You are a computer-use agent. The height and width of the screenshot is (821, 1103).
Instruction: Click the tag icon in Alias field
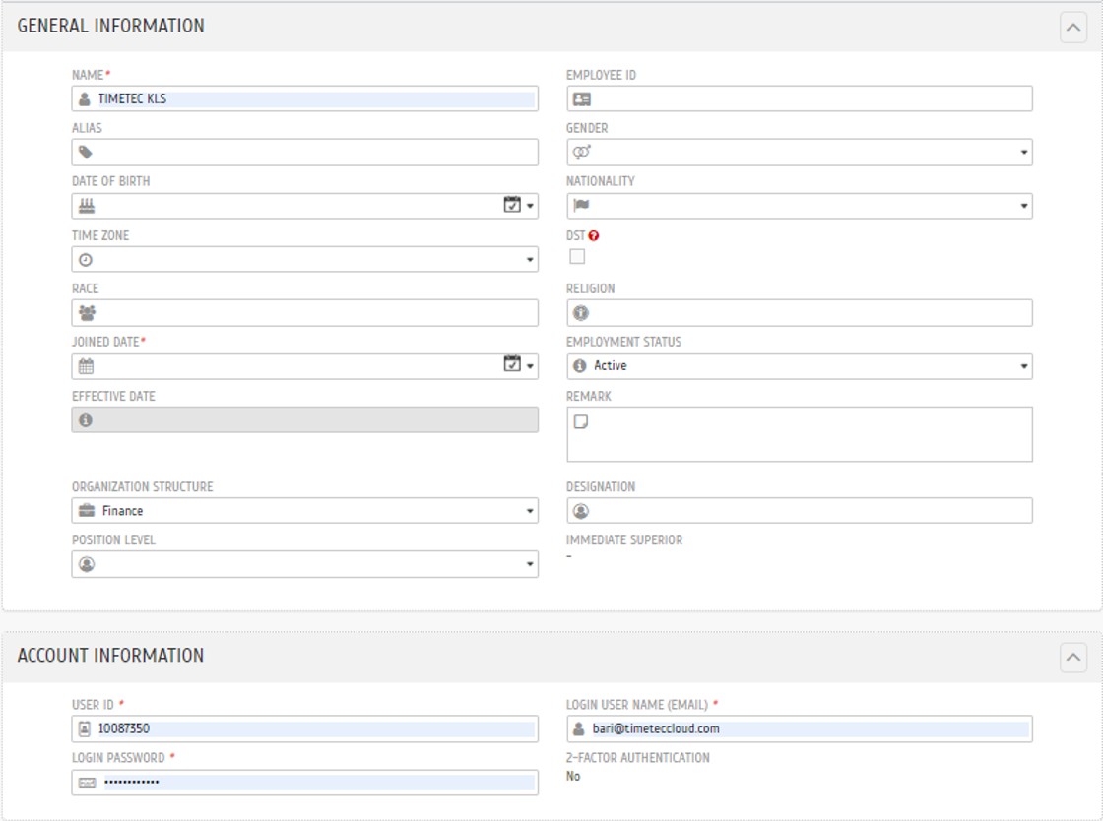(x=86, y=153)
